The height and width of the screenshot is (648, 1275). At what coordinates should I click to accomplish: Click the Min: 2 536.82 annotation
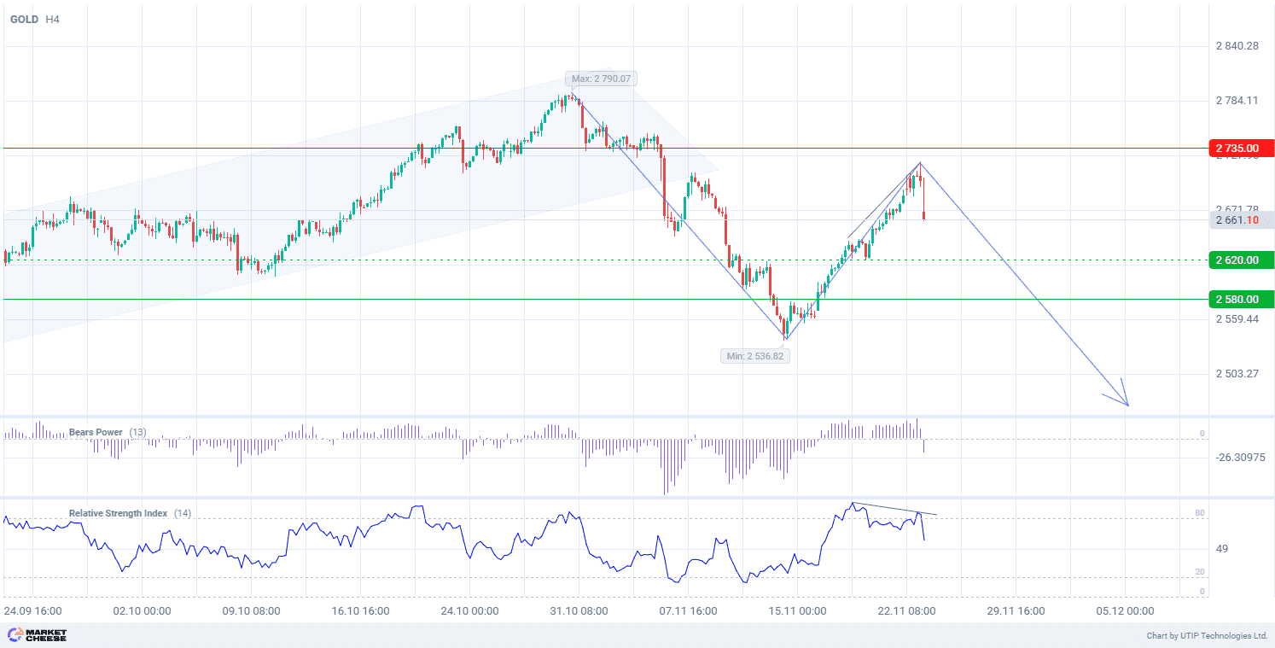pos(754,356)
